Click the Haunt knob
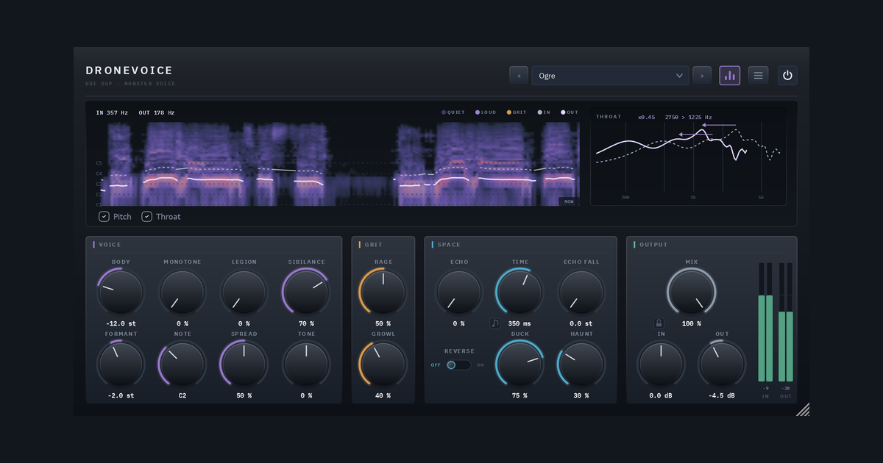This screenshot has width=883, height=463. click(581, 364)
